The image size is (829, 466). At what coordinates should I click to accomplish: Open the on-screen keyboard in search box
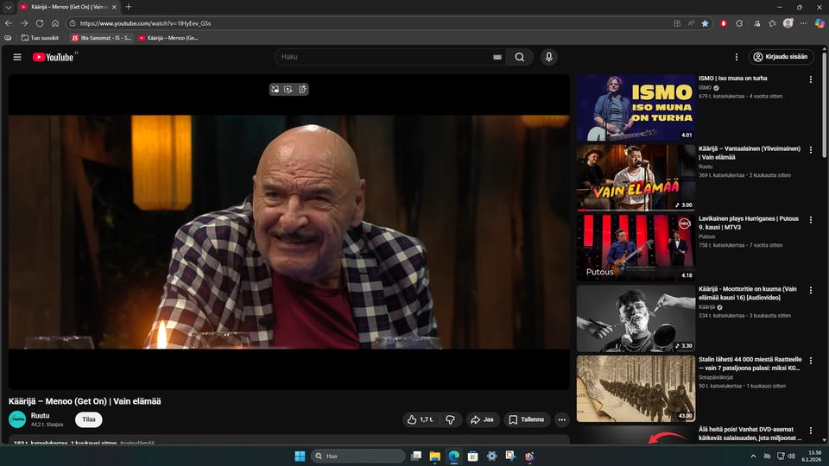497,57
